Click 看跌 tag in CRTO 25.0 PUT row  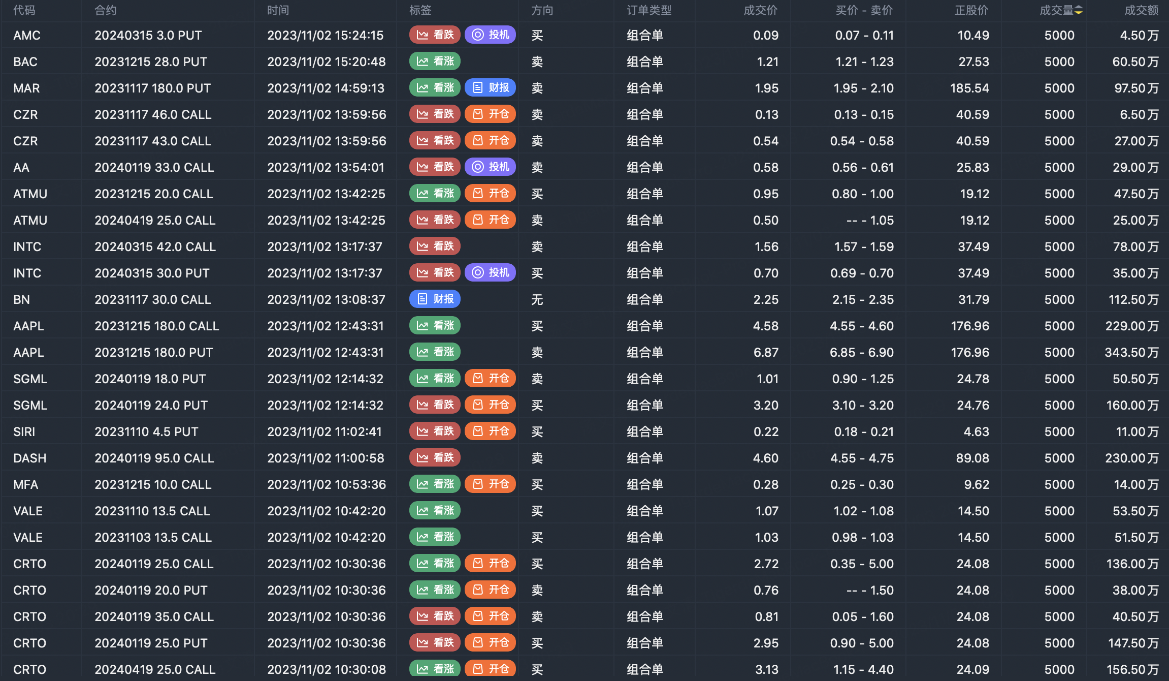pos(435,642)
